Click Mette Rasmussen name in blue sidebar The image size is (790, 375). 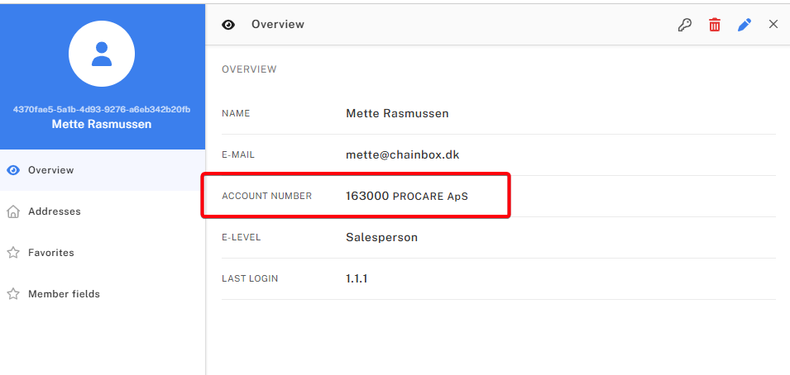pyautogui.click(x=102, y=124)
